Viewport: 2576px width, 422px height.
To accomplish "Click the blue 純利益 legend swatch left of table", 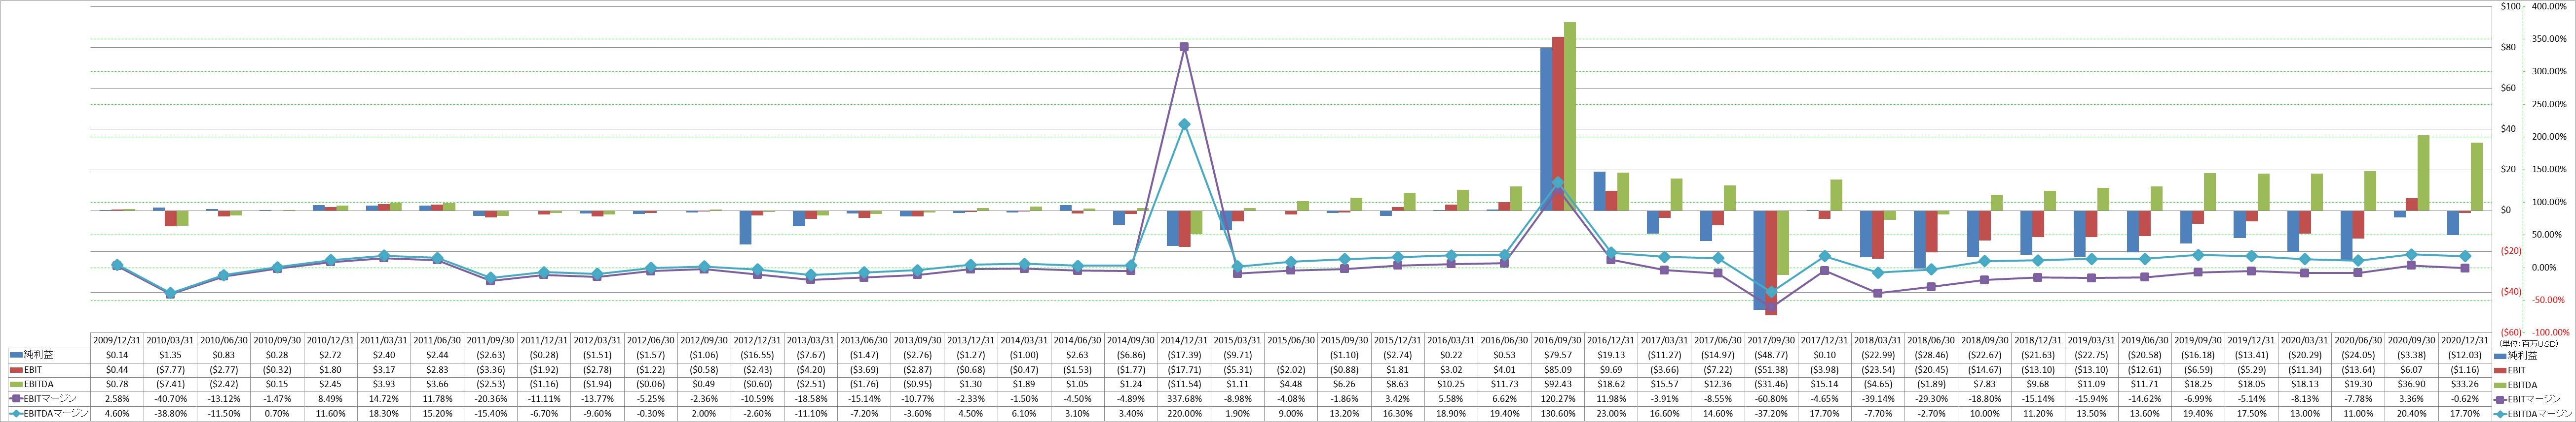I will click(15, 355).
